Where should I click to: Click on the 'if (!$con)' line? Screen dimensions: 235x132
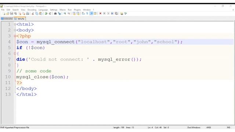pos(30,48)
